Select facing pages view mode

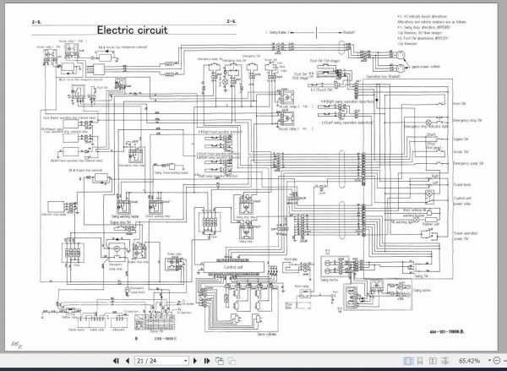pos(433,361)
